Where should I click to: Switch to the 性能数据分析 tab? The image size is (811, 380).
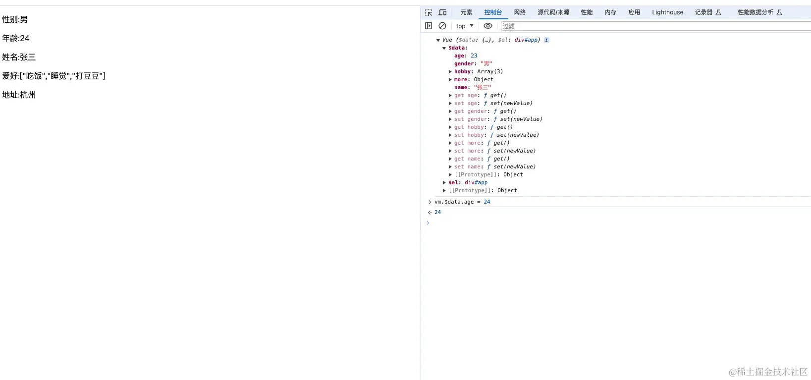760,12
